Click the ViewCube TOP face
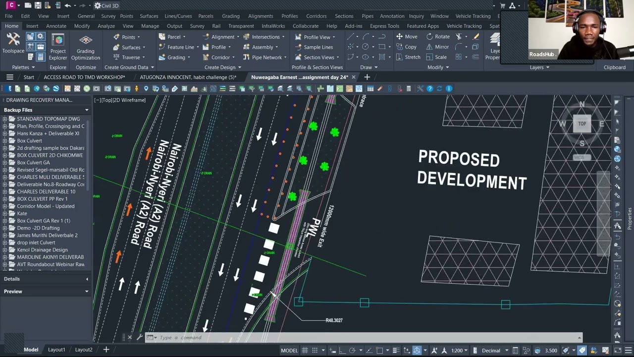634x357 pixels. pyautogui.click(x=582, y=123)
